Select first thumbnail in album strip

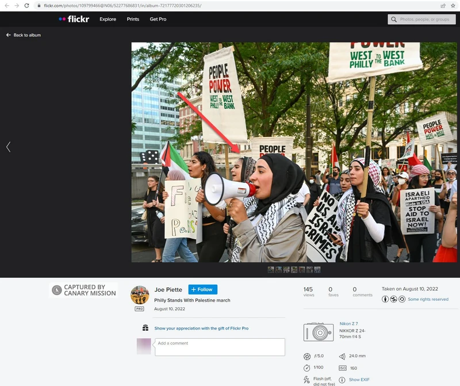[x=271, y=269]
